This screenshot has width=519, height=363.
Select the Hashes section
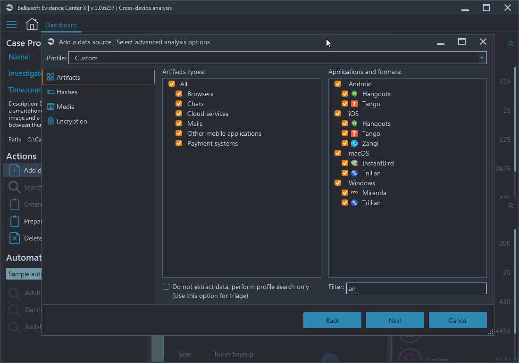99,92
